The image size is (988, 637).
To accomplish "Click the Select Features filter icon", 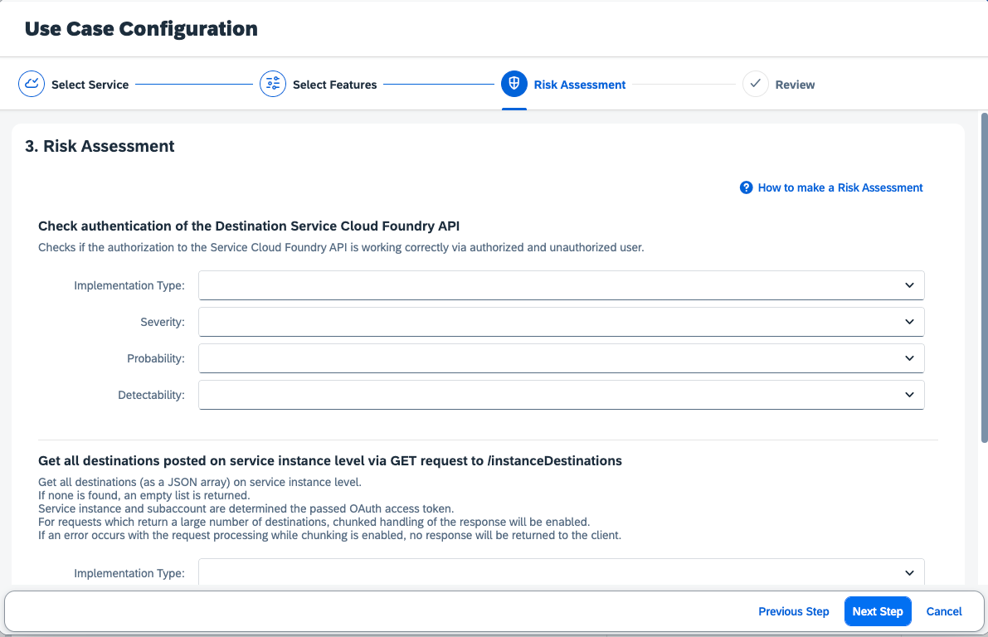I will [272, 84].
